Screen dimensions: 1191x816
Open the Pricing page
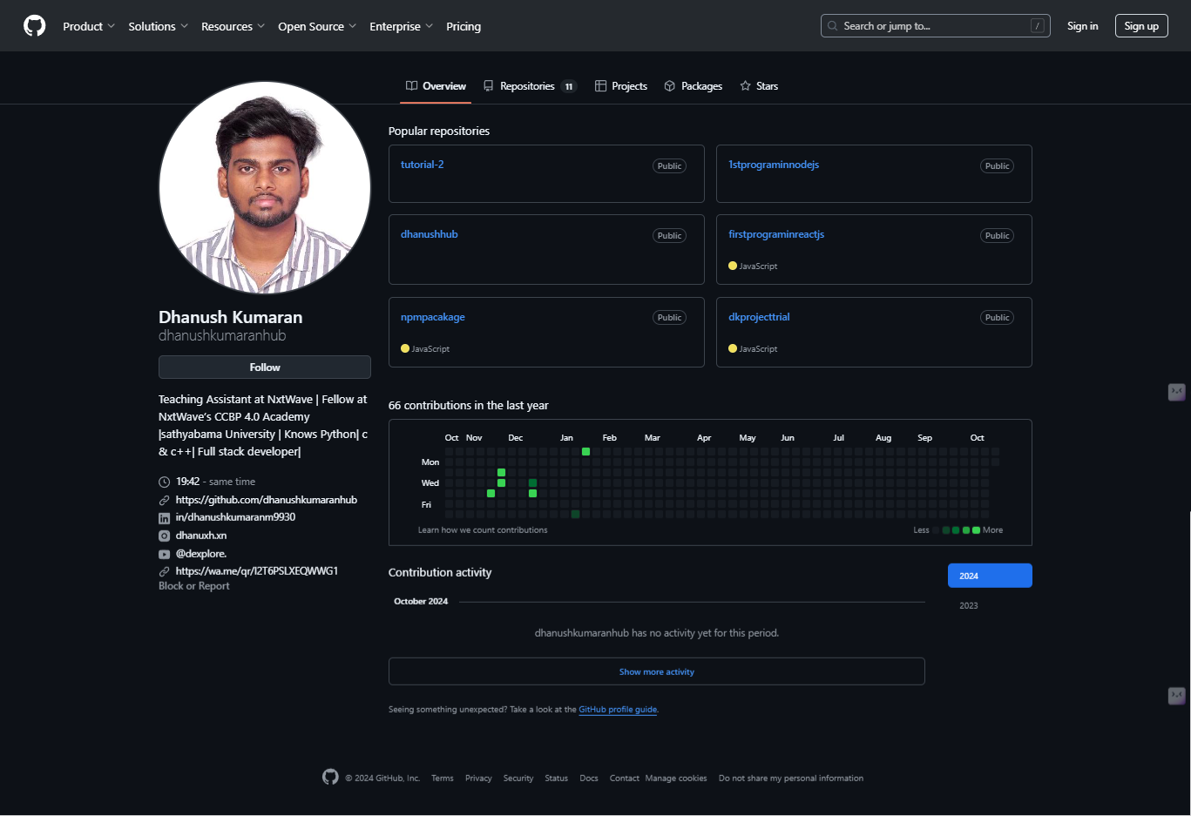464,26
